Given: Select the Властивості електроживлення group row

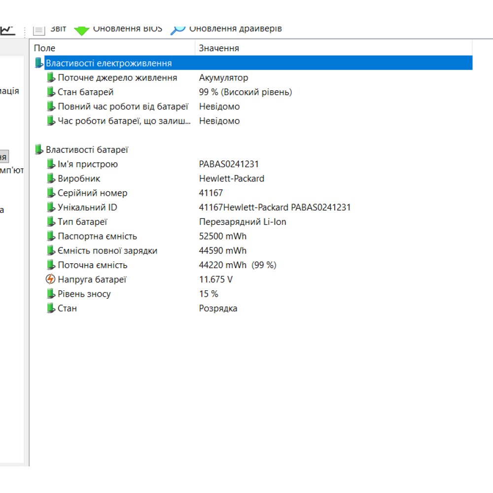Looking at the screenshot, I should tap(108, 63).
